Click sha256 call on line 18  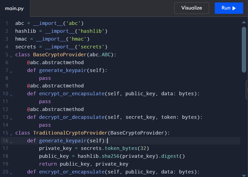(x=110, y=156)
